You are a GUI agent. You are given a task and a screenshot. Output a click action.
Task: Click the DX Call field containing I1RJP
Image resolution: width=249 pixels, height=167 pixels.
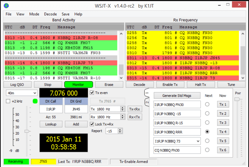(51, 109)
